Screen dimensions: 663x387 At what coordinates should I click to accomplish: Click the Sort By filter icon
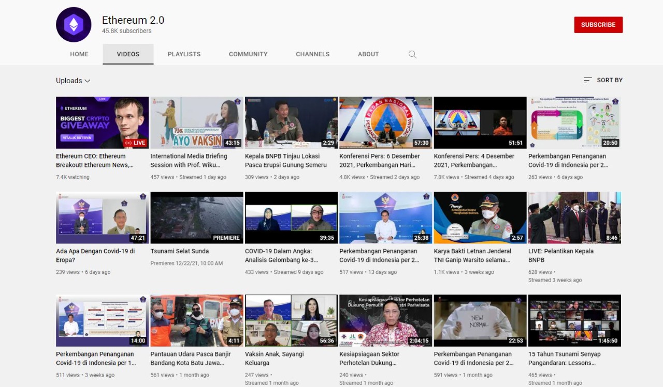(587, 80)
